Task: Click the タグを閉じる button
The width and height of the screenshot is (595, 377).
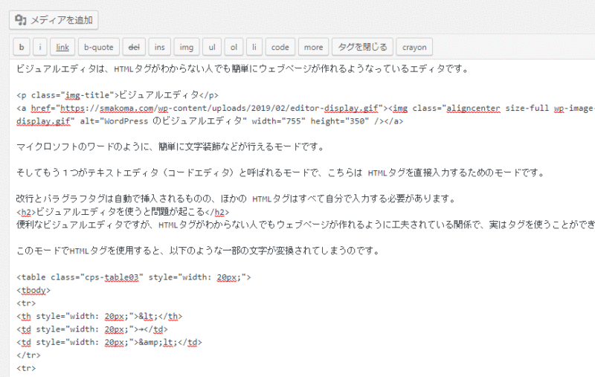Action: click(362, 47)
